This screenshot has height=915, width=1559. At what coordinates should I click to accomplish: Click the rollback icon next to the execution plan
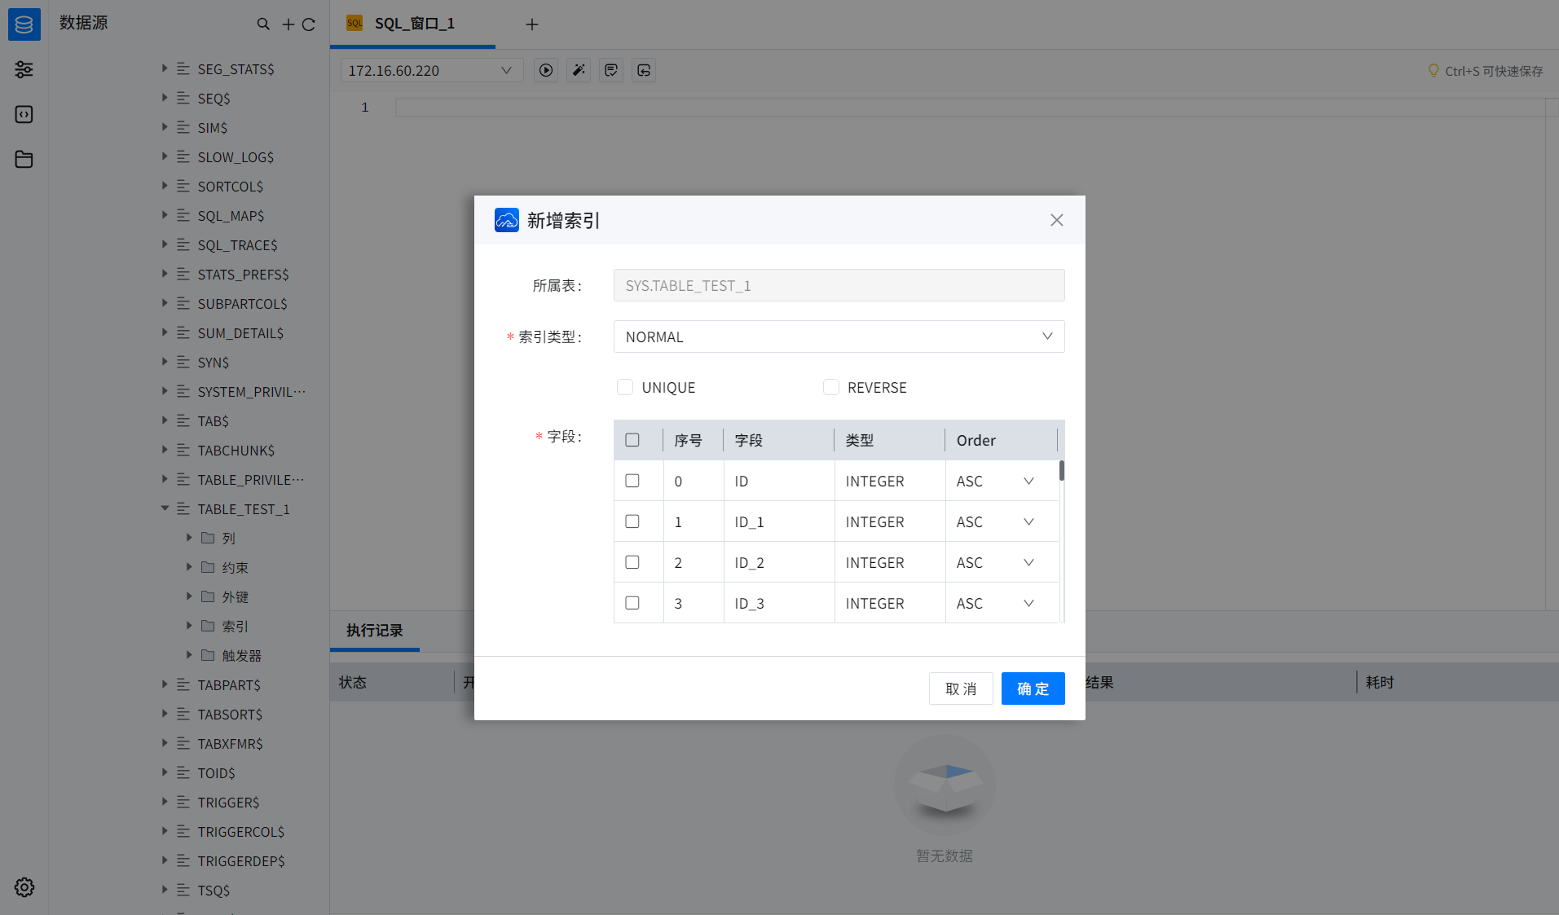(643, 70)
